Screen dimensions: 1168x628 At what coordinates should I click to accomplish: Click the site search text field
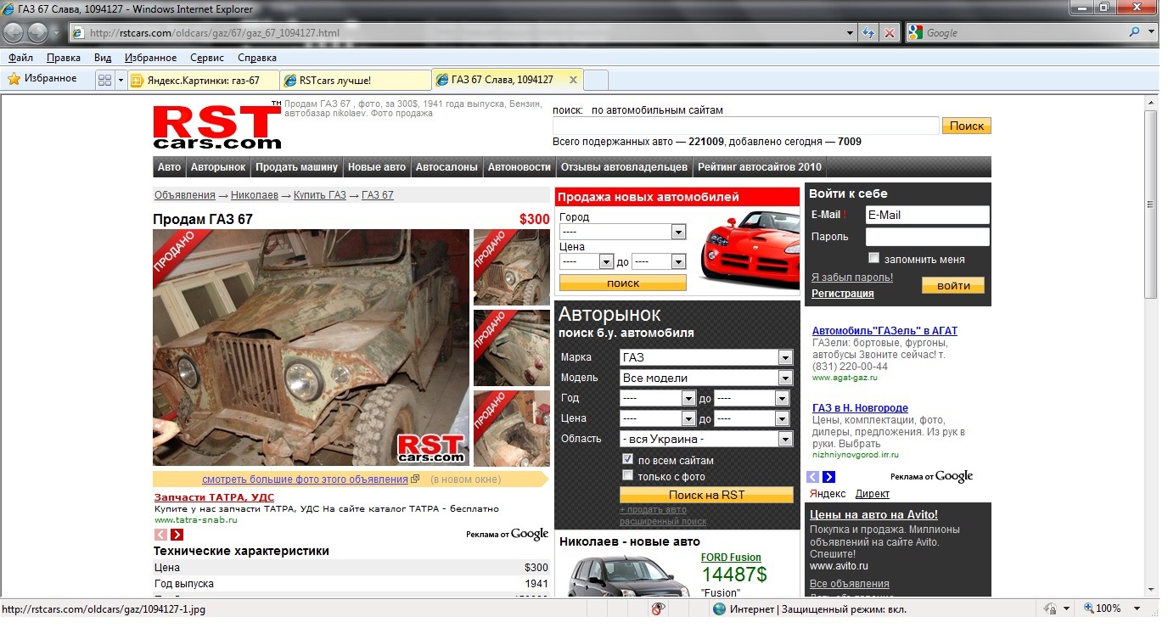(x=745, y=126)
